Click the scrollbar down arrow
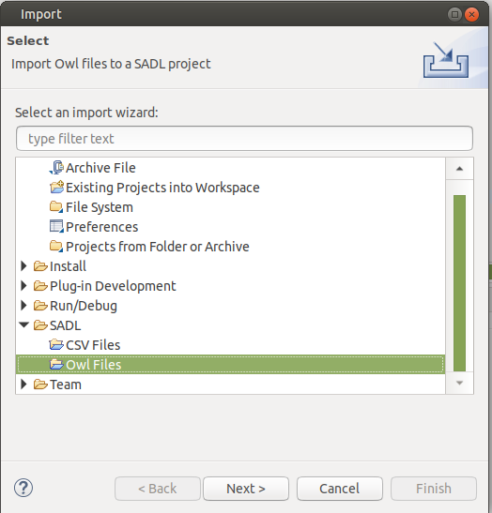The height and width of the screenshot is (513, 492). coord(459,383)
